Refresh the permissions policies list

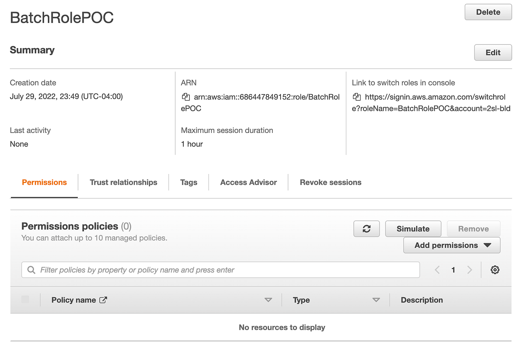[x=366, y=229]
